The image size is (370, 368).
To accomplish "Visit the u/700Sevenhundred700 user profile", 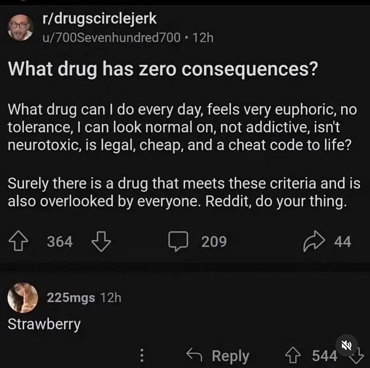I will coord(111,37).
